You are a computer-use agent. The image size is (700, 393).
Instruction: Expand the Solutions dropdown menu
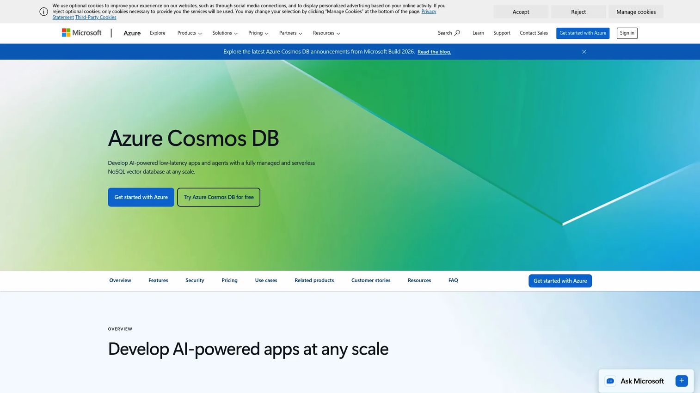coord(225,33)
